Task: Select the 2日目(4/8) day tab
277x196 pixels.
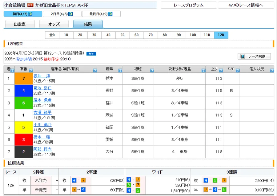Action: pos(62,14)
